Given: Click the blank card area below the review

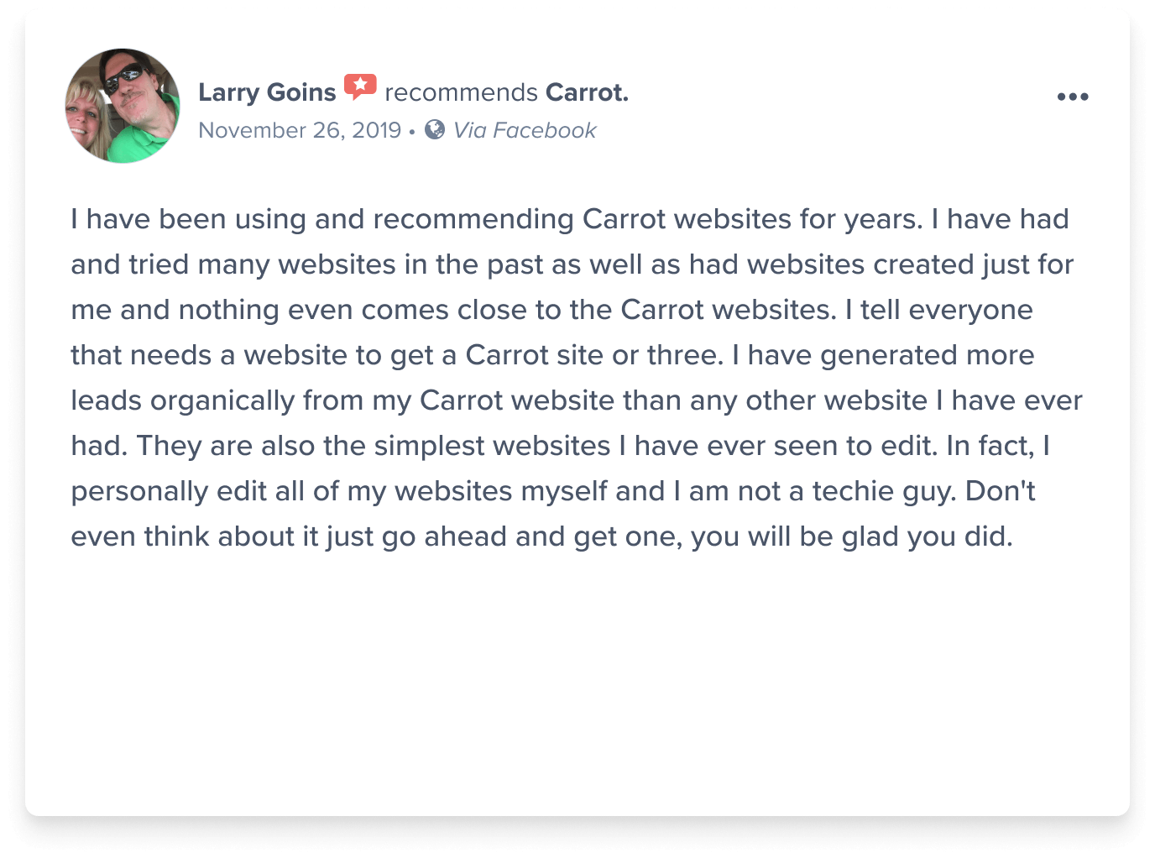Looking at the screenshot, I should tap(577, 680).
